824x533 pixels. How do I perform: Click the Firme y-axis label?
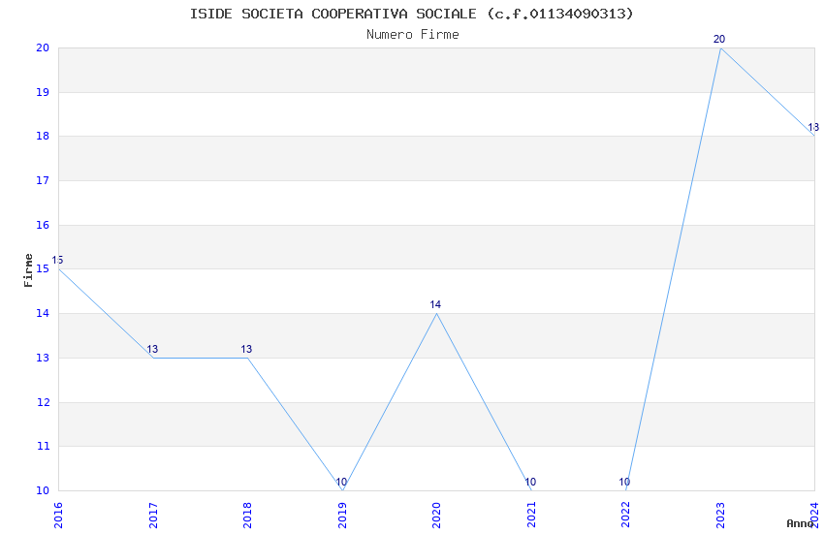click(28, 270)
